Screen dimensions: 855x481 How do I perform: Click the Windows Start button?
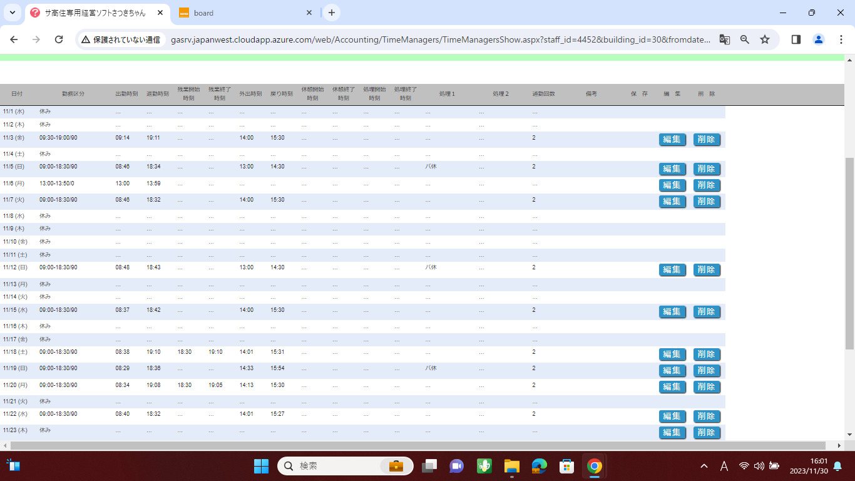[x=261, y=466]
